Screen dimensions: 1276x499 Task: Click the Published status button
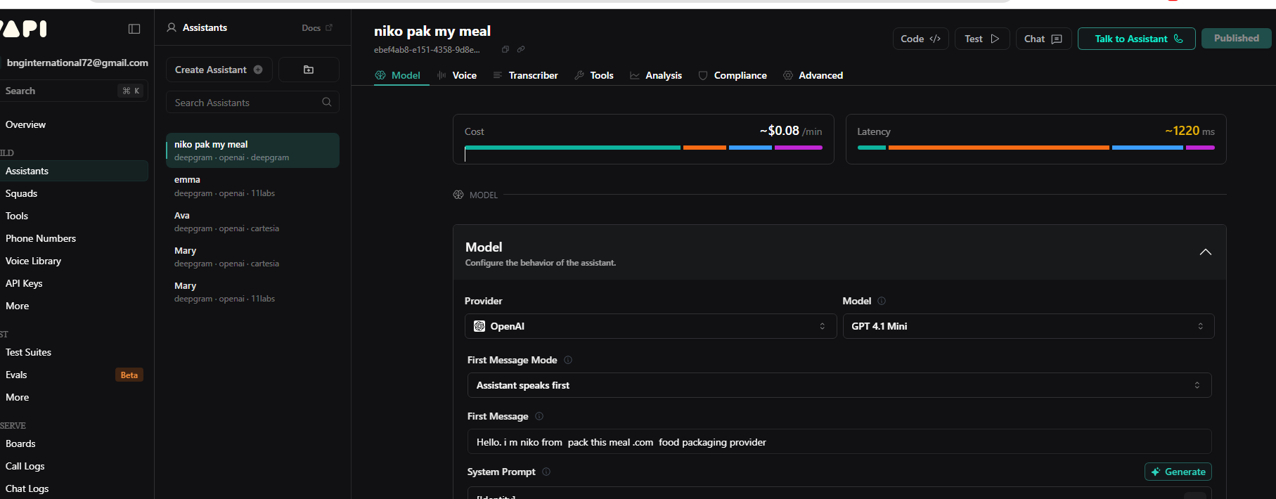(1237, 38)
